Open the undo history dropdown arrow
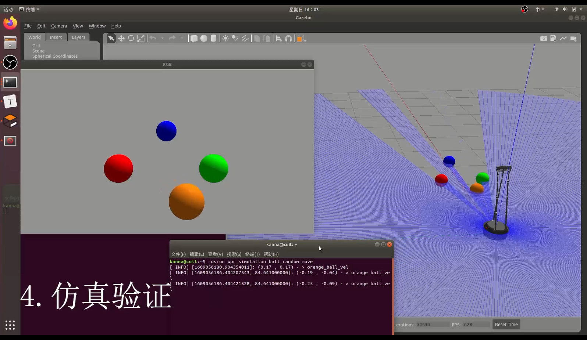Image resolution: width=587 pixels, height=340 pixels. coord(163,38)
